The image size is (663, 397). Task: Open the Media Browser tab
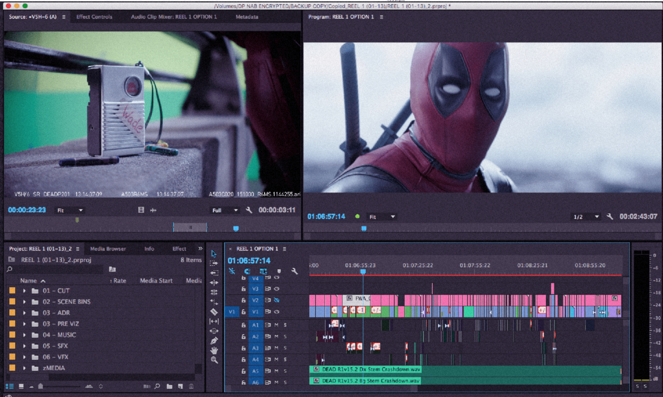pos(108,249)
